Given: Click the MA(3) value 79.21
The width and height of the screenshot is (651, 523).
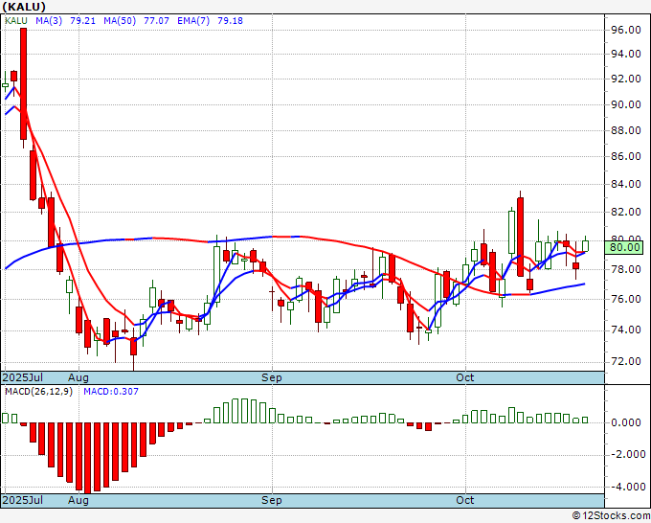Looking at the screenshot, I should 82,21.
